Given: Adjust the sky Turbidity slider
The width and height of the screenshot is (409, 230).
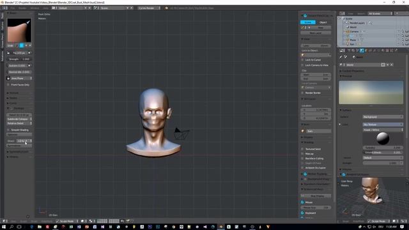Looking at the screenshot, I should [x=383, y=148].
